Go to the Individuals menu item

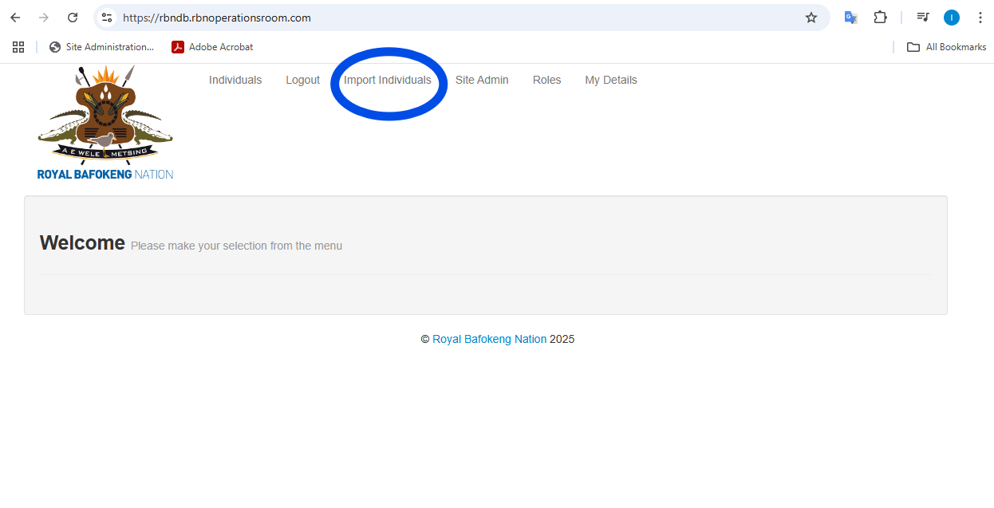[235, 80]
